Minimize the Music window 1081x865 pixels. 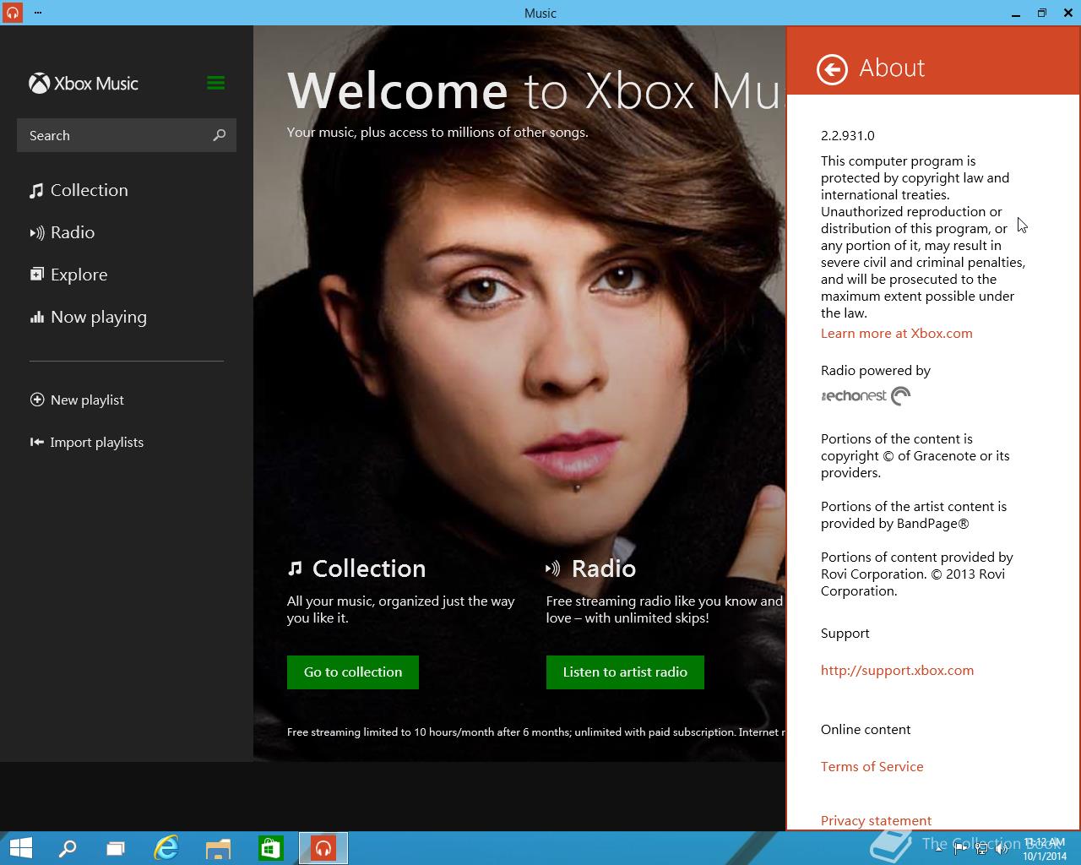[x=1014, y=13]
